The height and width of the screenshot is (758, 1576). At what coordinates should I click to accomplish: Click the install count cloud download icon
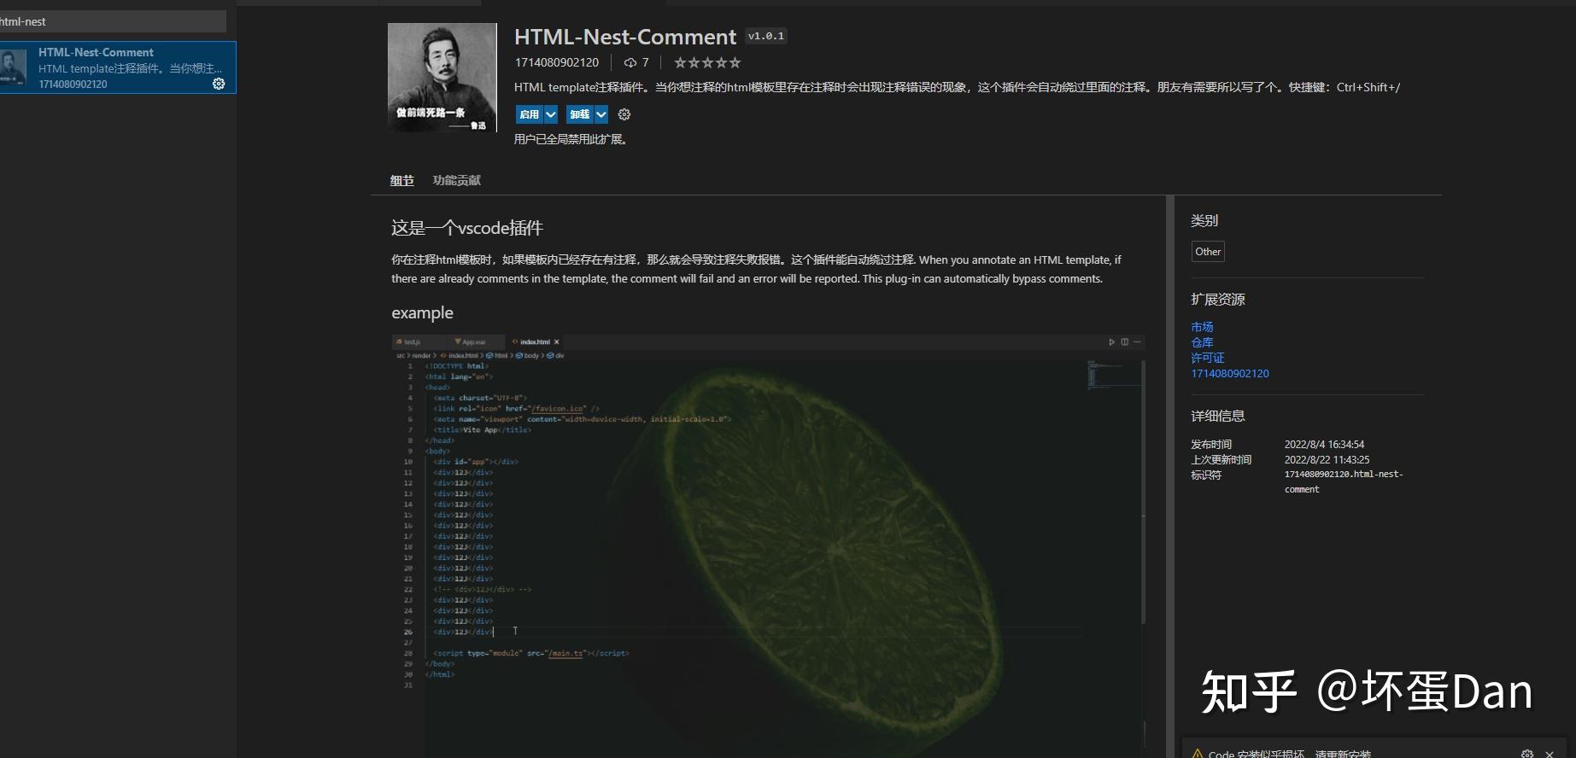click(630, 62)
